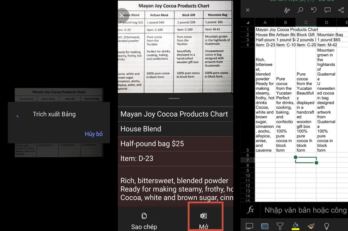The image size is (348, 231).
Task: Open the filter funnel icon
Action: click(280, 226)
